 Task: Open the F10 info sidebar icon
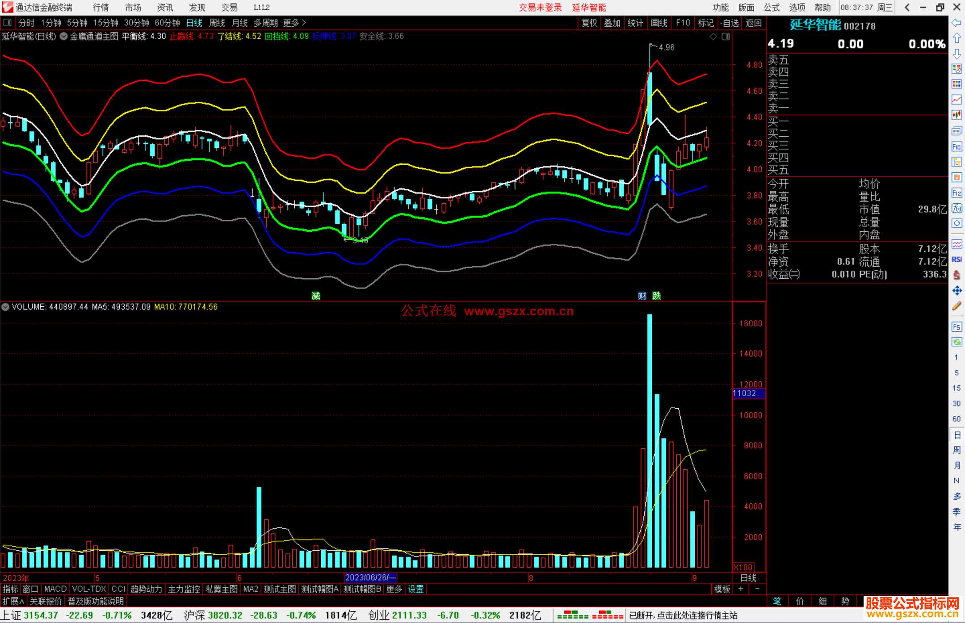tap(957, 146)
